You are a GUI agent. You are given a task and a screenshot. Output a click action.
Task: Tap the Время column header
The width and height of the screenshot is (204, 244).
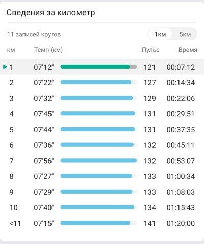[188, 50]
